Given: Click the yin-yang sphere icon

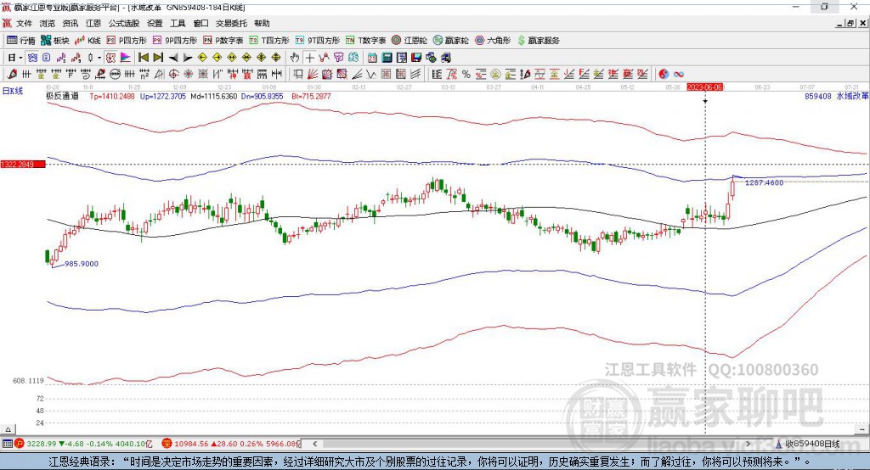Looking at the screenshot, I should (x=664, y=75).
